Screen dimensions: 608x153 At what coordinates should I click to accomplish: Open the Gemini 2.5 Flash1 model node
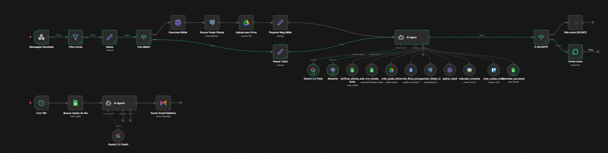[118, 136]
